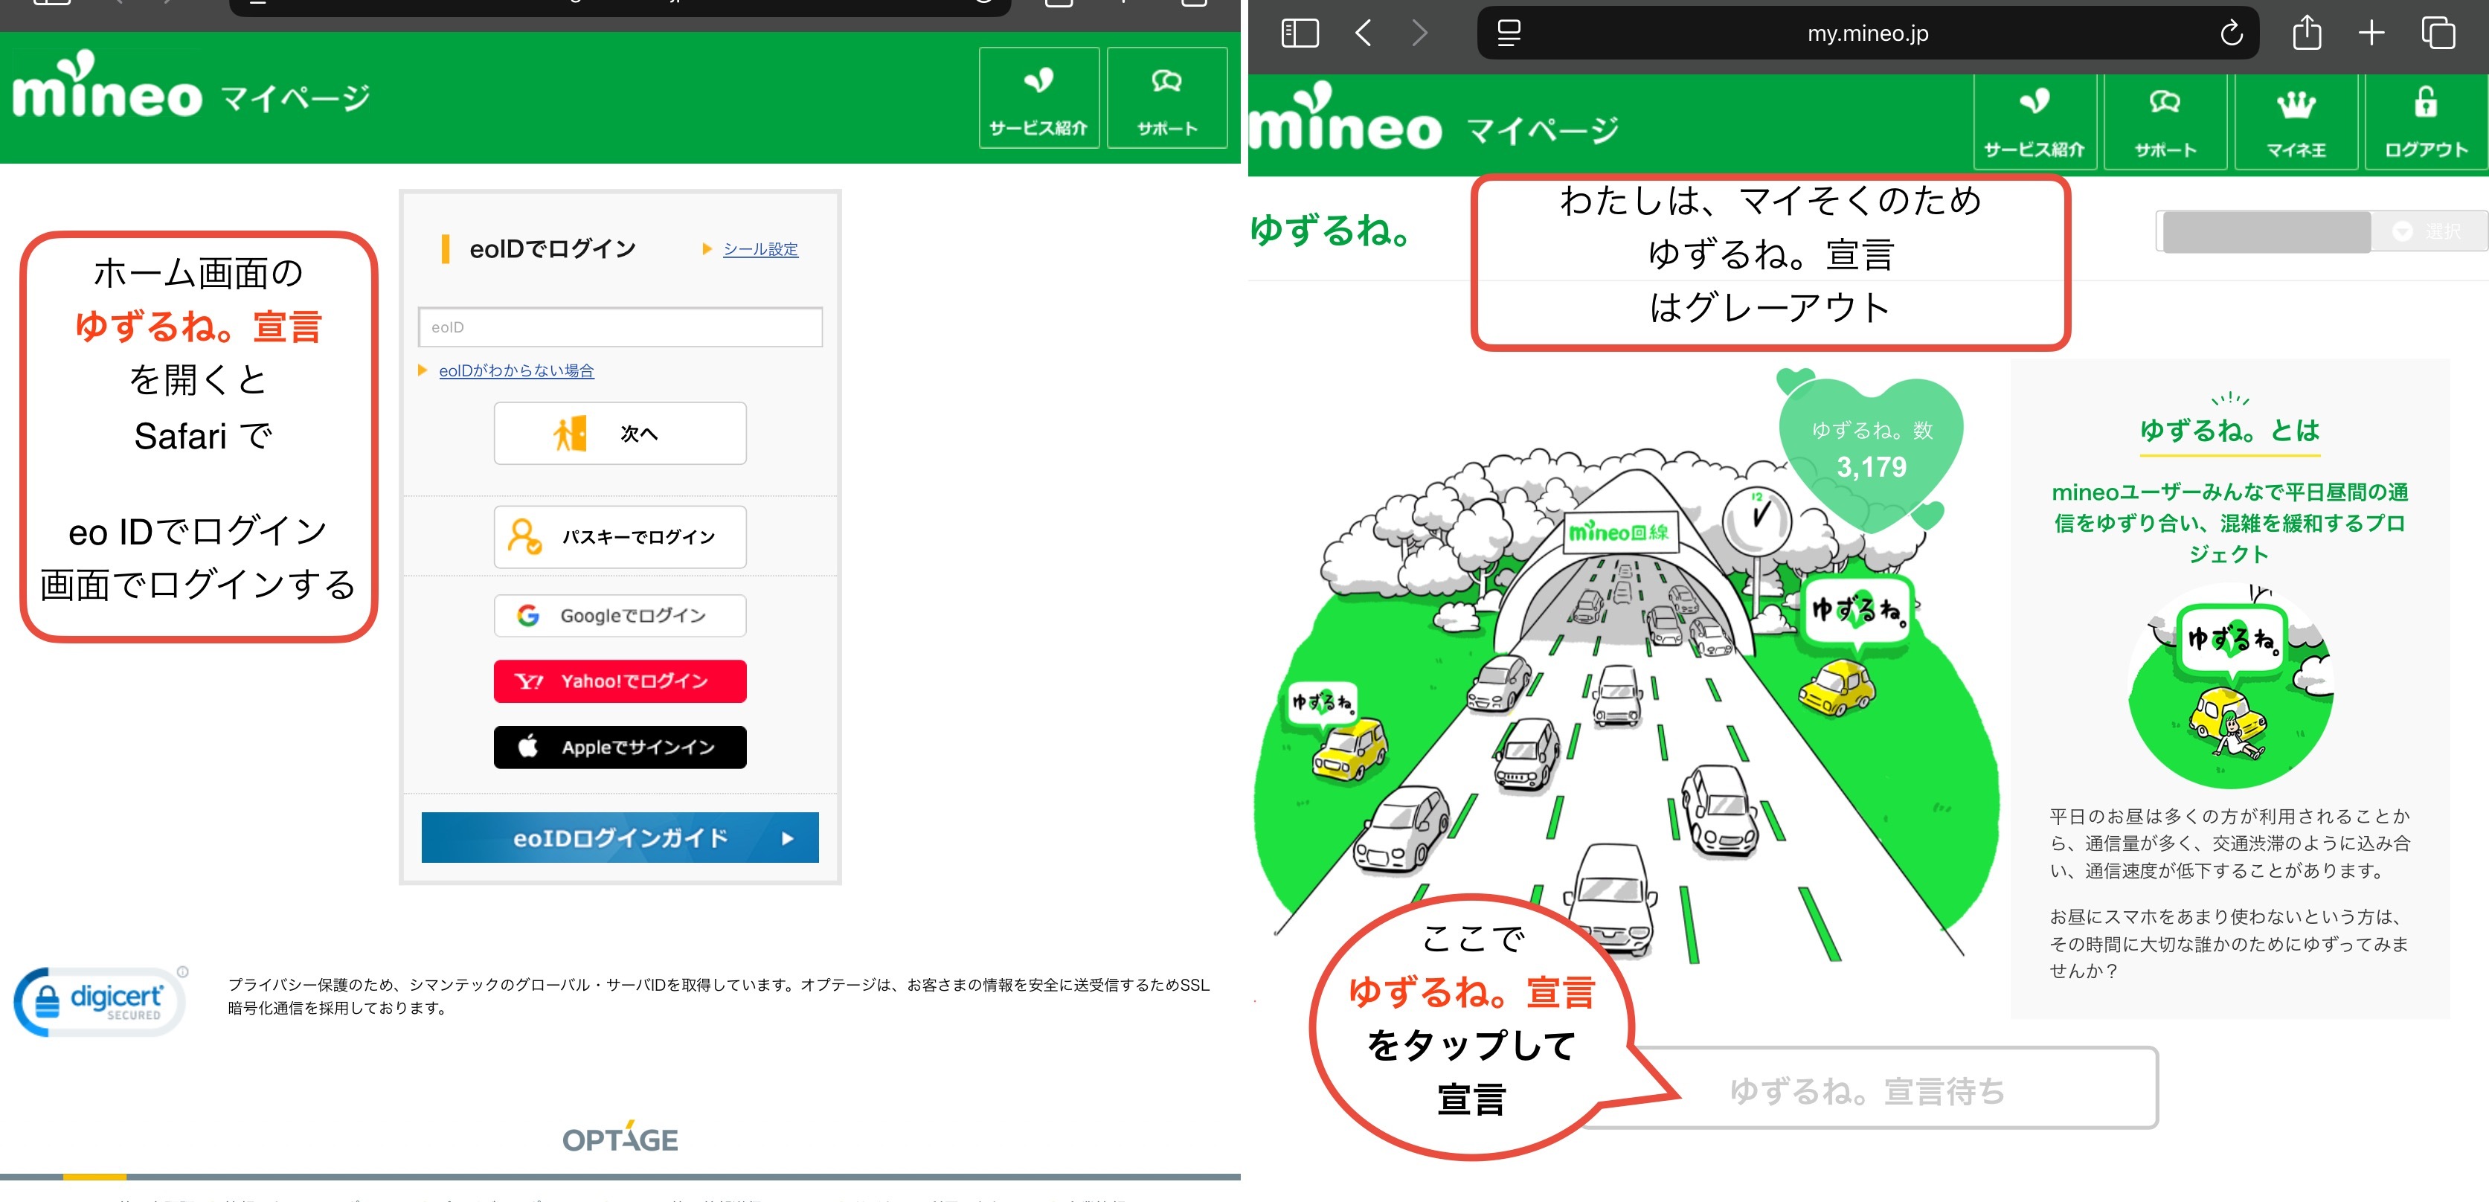The width and height of the screenshot is (2489, 1202).
Task: Show tab overview icon
Action: pos(2438,33)
